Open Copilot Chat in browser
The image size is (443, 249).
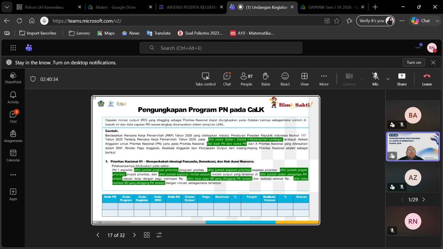[421, 21]
